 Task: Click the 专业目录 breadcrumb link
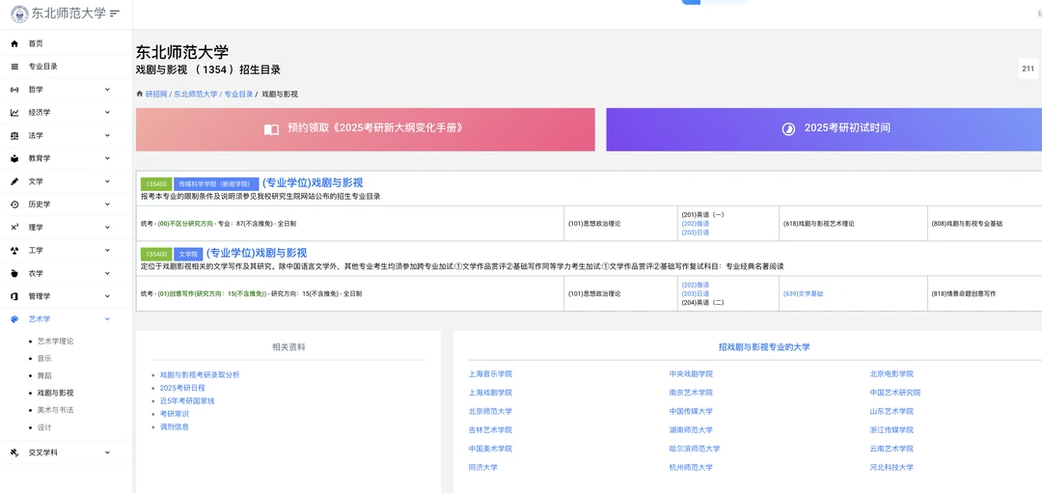pyautogui.click(x=238, y=95)
